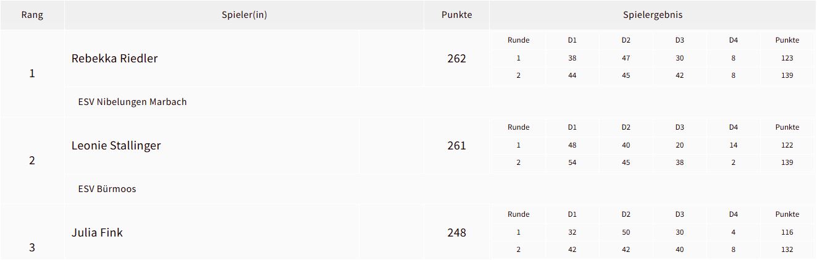Click Julia Fink's total of 248
The height and width of the screenshot is (260, 817).
(x=456, y=233)
